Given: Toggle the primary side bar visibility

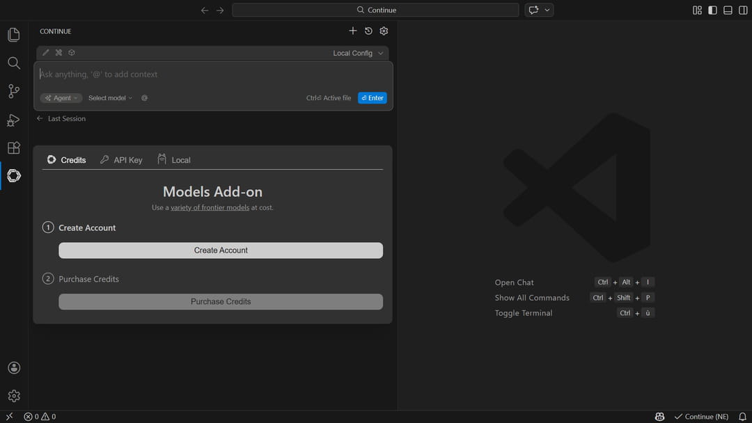Looking at the screenshot, I should [712, 10].
